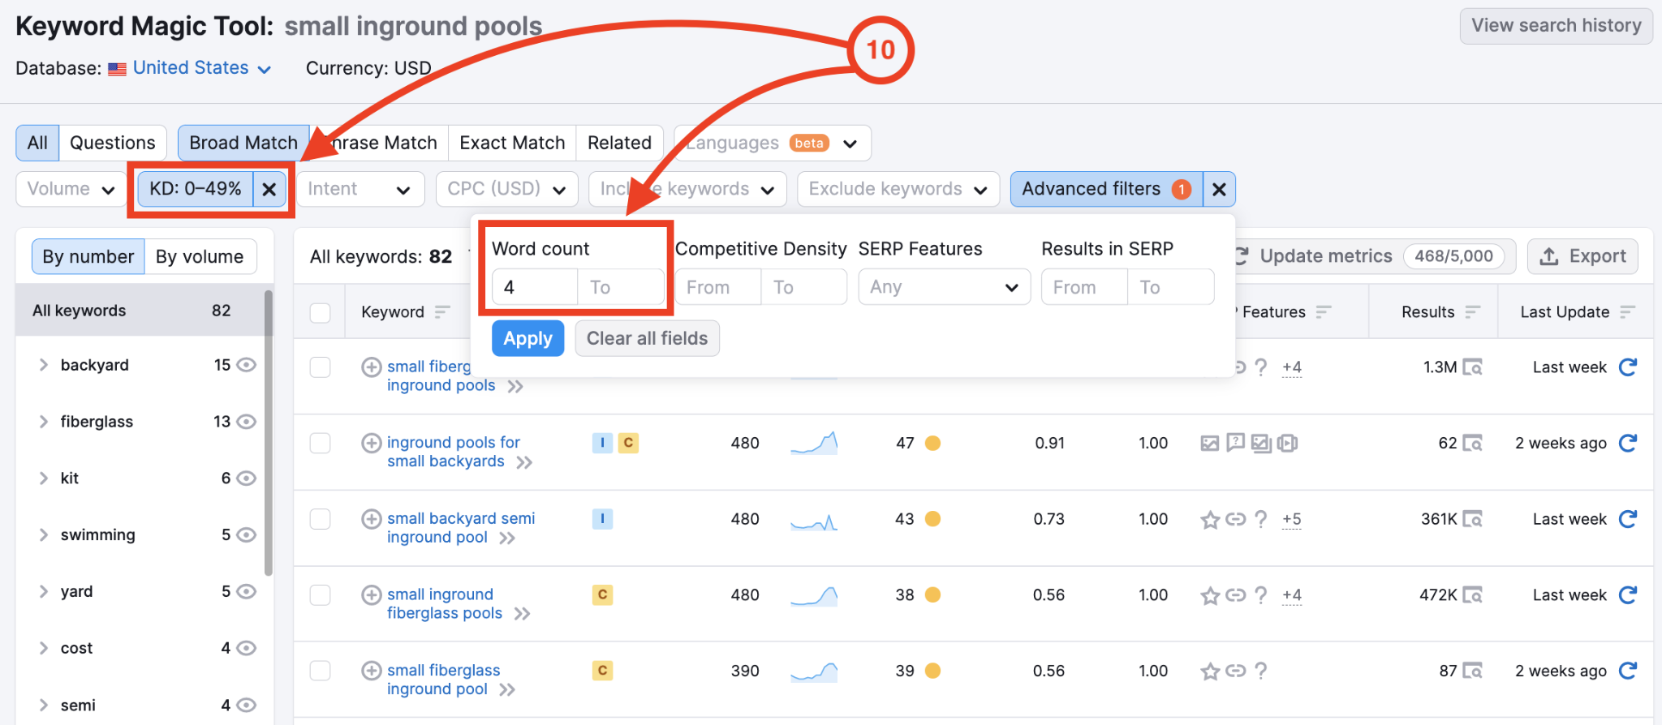Open the Exclude keywords dropdown
Screen dimensions: 1662x725
[x=898, y=189]
